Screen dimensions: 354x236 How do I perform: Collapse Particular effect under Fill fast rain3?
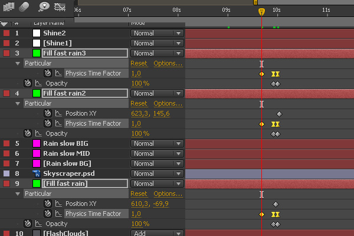coord(18,64)
